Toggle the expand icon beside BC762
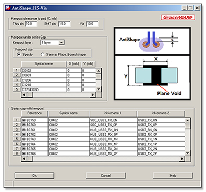This screenshot has height=192, width=206. coord(24,134)
